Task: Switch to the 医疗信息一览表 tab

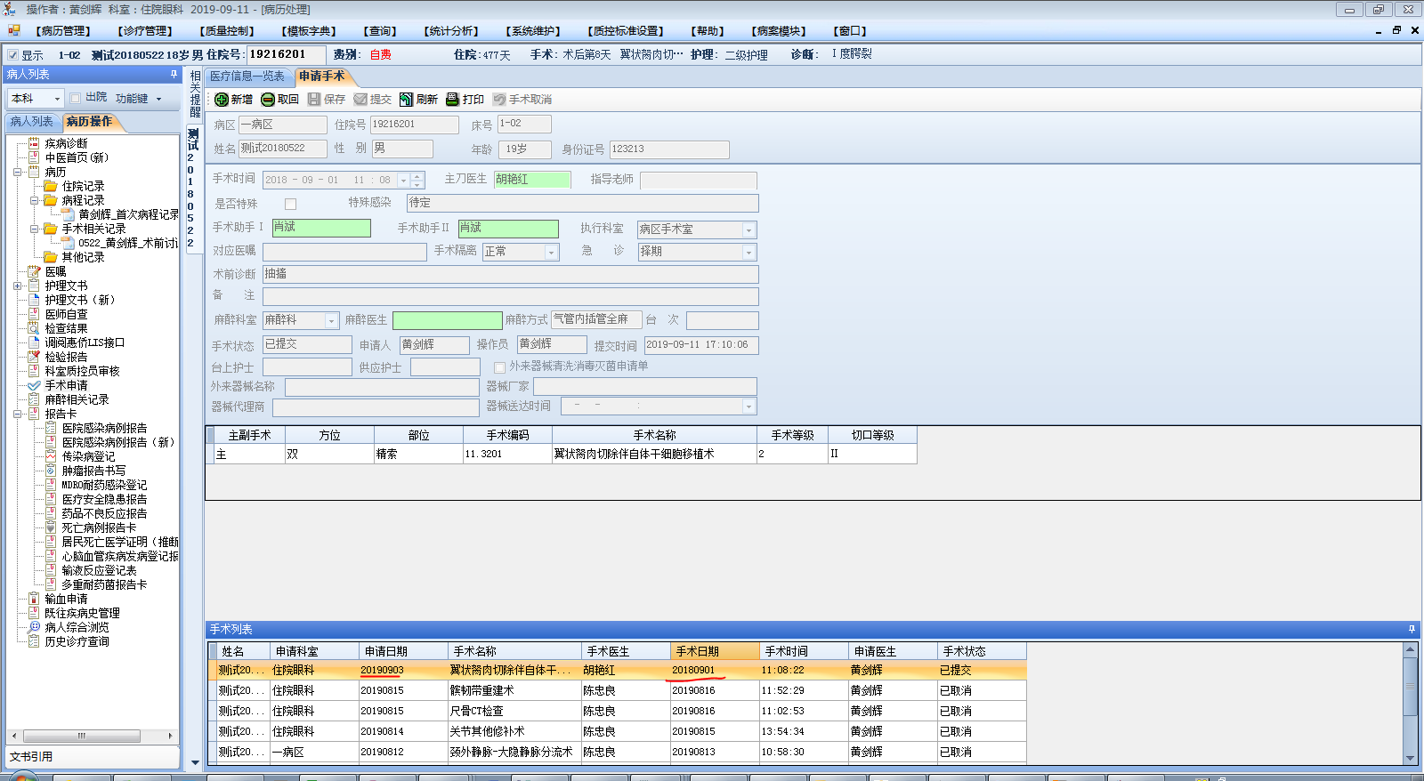Action: (x=247, y=76)
